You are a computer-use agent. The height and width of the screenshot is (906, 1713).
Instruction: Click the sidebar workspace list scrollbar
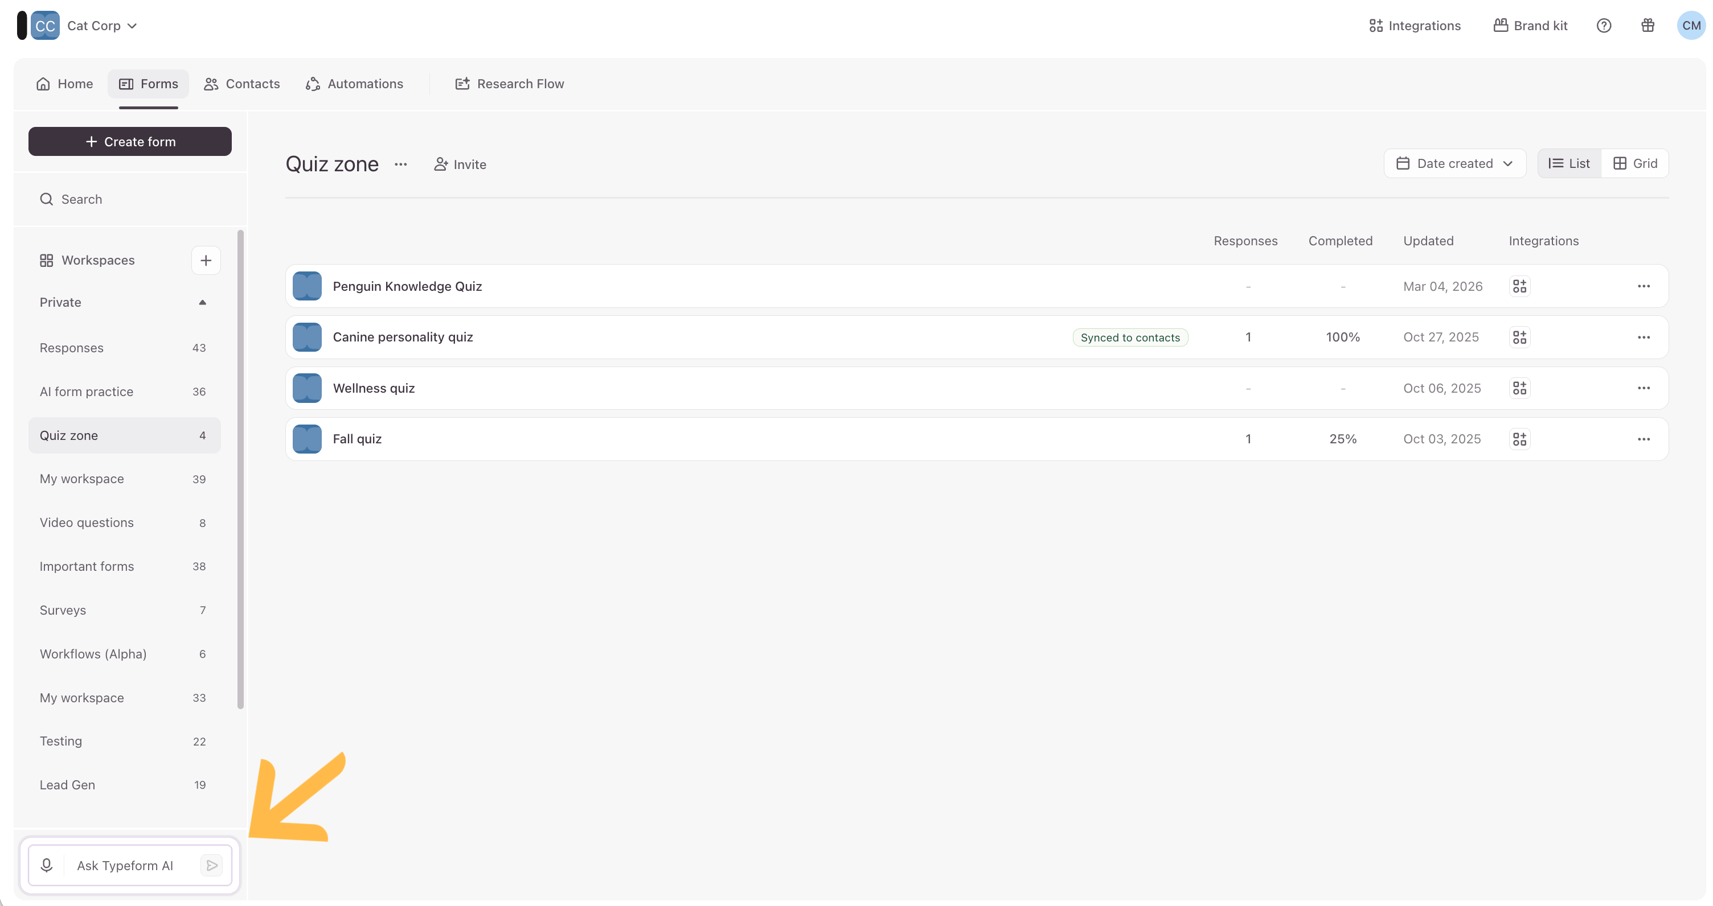[240, 470]
